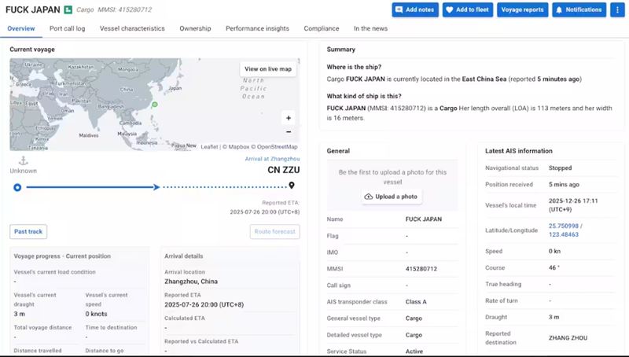The width and height of the screenshot is (629, 357).
Task: Click the Add notes button
Action: tap(414, 9)
